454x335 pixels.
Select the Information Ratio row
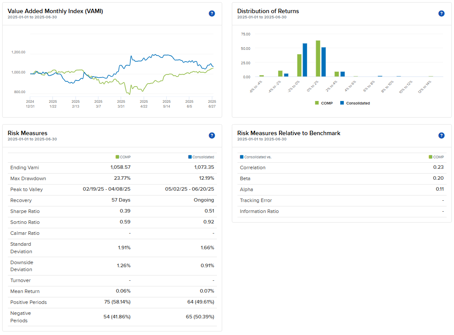click(342, 212)
